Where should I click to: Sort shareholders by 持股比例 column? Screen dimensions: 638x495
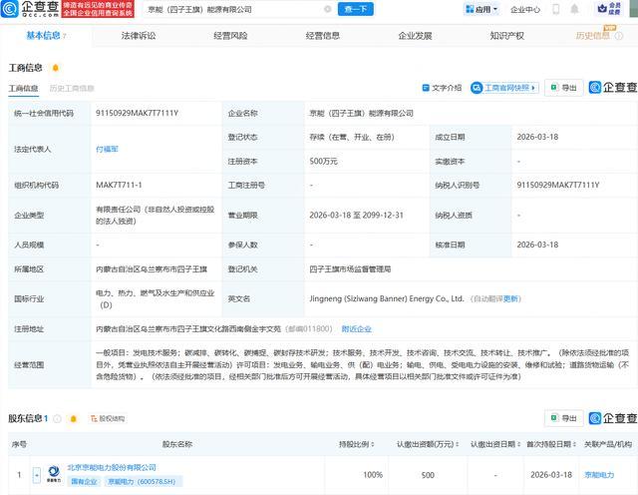click(357, 444)
